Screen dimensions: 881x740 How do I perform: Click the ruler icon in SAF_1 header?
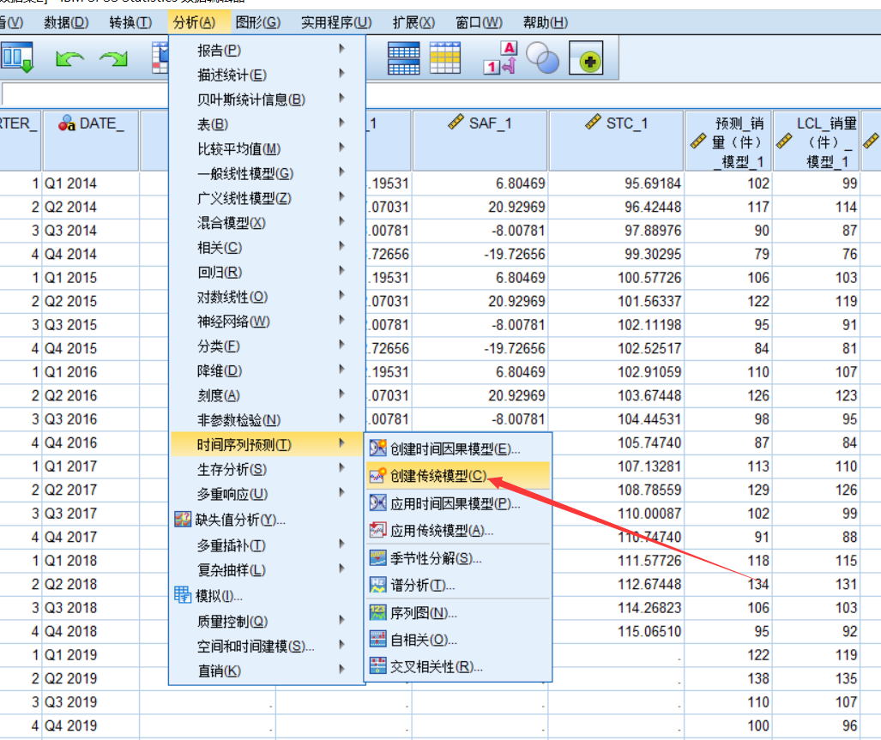(x=456, y=122)
